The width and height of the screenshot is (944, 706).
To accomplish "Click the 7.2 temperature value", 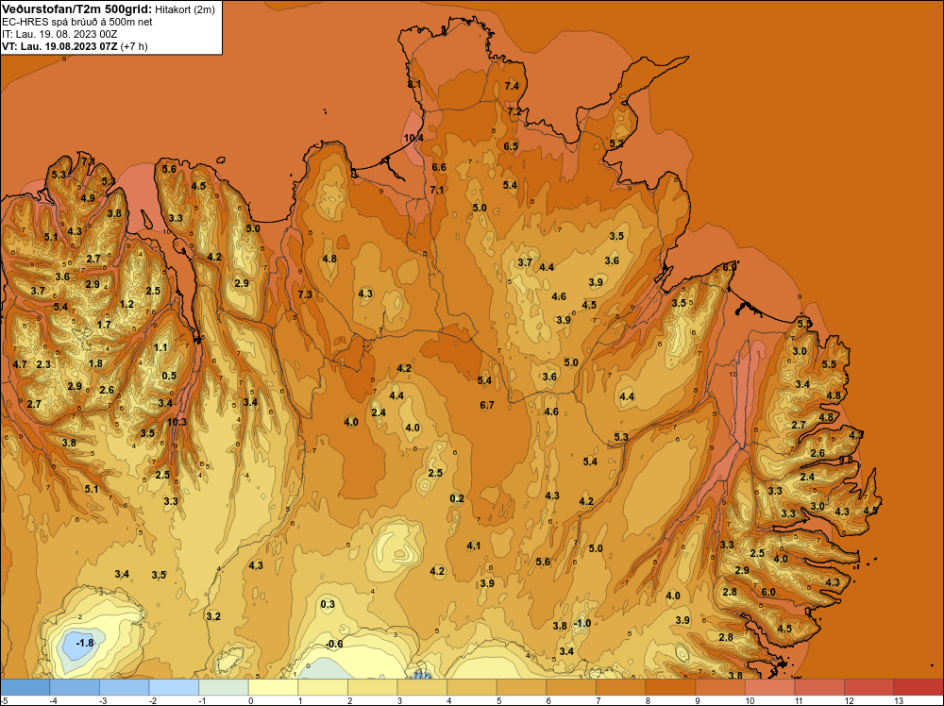I will (514, 111).
